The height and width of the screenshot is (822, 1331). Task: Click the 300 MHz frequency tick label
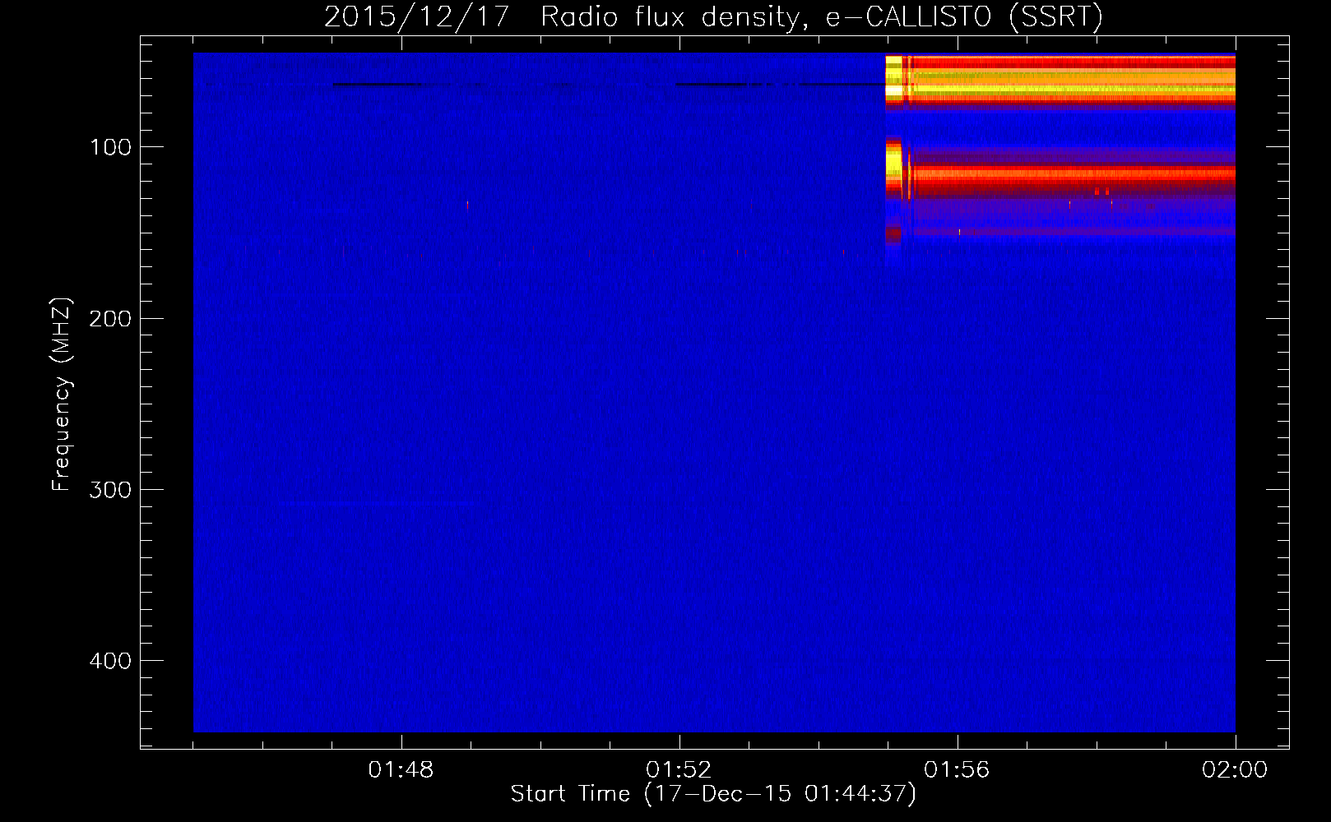pyautogui.click(x=110, y=490)
